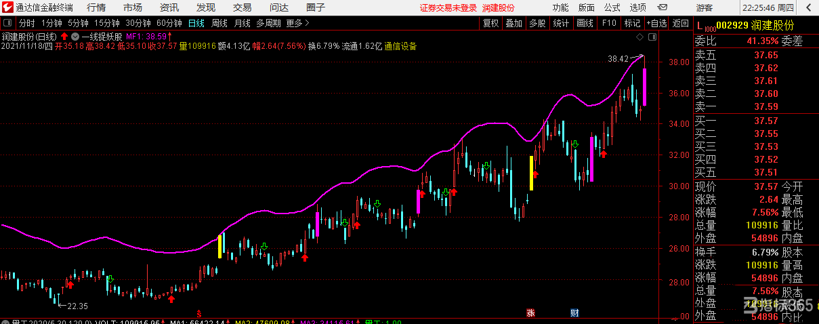Image resolution: width=819 pixels, height=324 pixels.
Task: Click the 一线捉妖股 indicator name
Action: tap(102, 36)
